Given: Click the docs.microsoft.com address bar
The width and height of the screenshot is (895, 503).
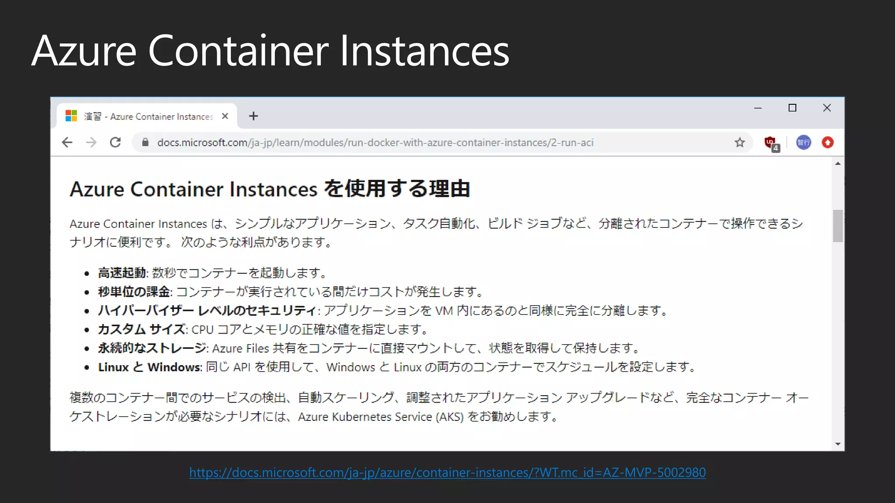Looking at the screenshot, I should (442, 142).
